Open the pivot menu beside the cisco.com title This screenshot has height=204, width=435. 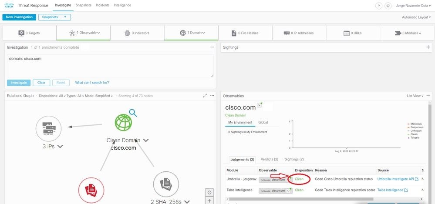tap(260, 105)
